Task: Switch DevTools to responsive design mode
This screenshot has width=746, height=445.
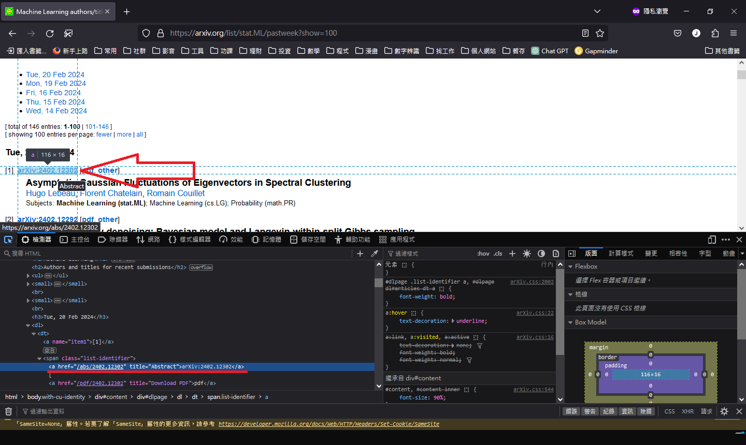Action: (x=712, y=240)
